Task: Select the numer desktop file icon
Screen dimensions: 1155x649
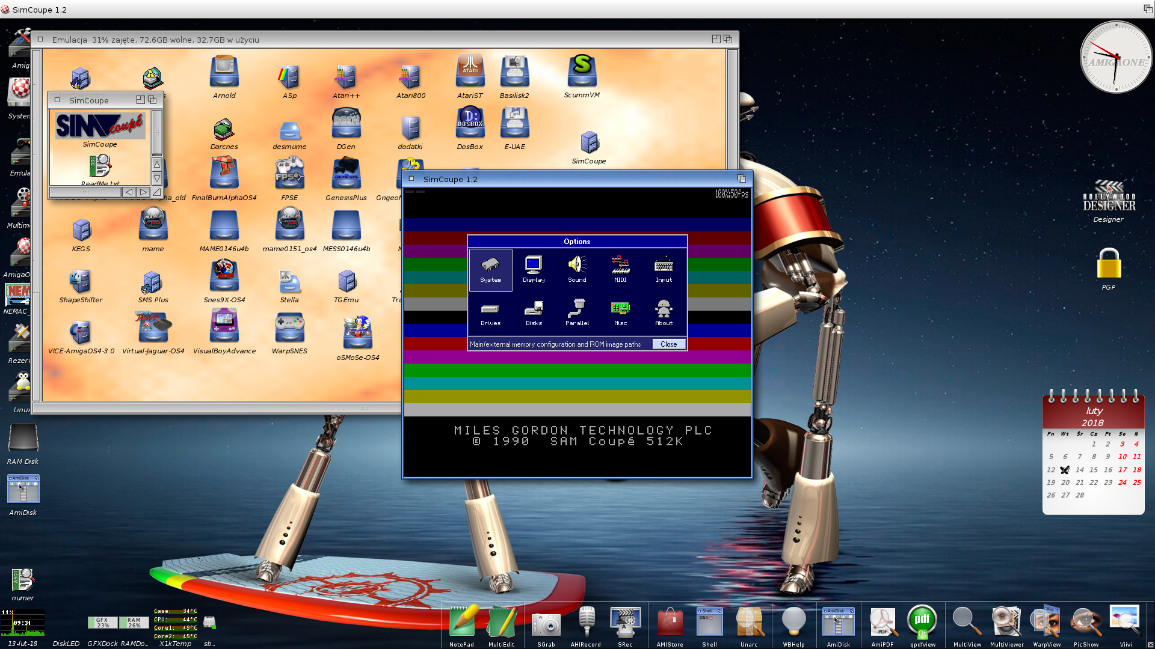Action: [23, 585]
